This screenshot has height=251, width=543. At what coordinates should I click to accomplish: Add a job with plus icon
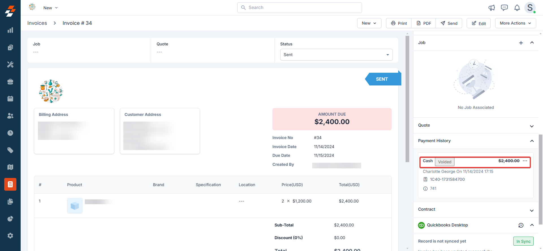pyautogui.click(x=521, y=43)
